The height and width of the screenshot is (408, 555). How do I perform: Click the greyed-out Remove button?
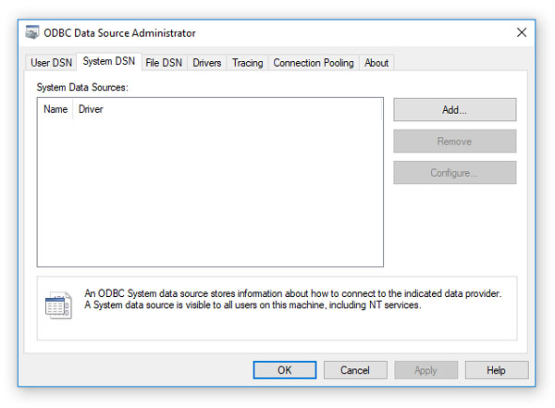(455, 142)
